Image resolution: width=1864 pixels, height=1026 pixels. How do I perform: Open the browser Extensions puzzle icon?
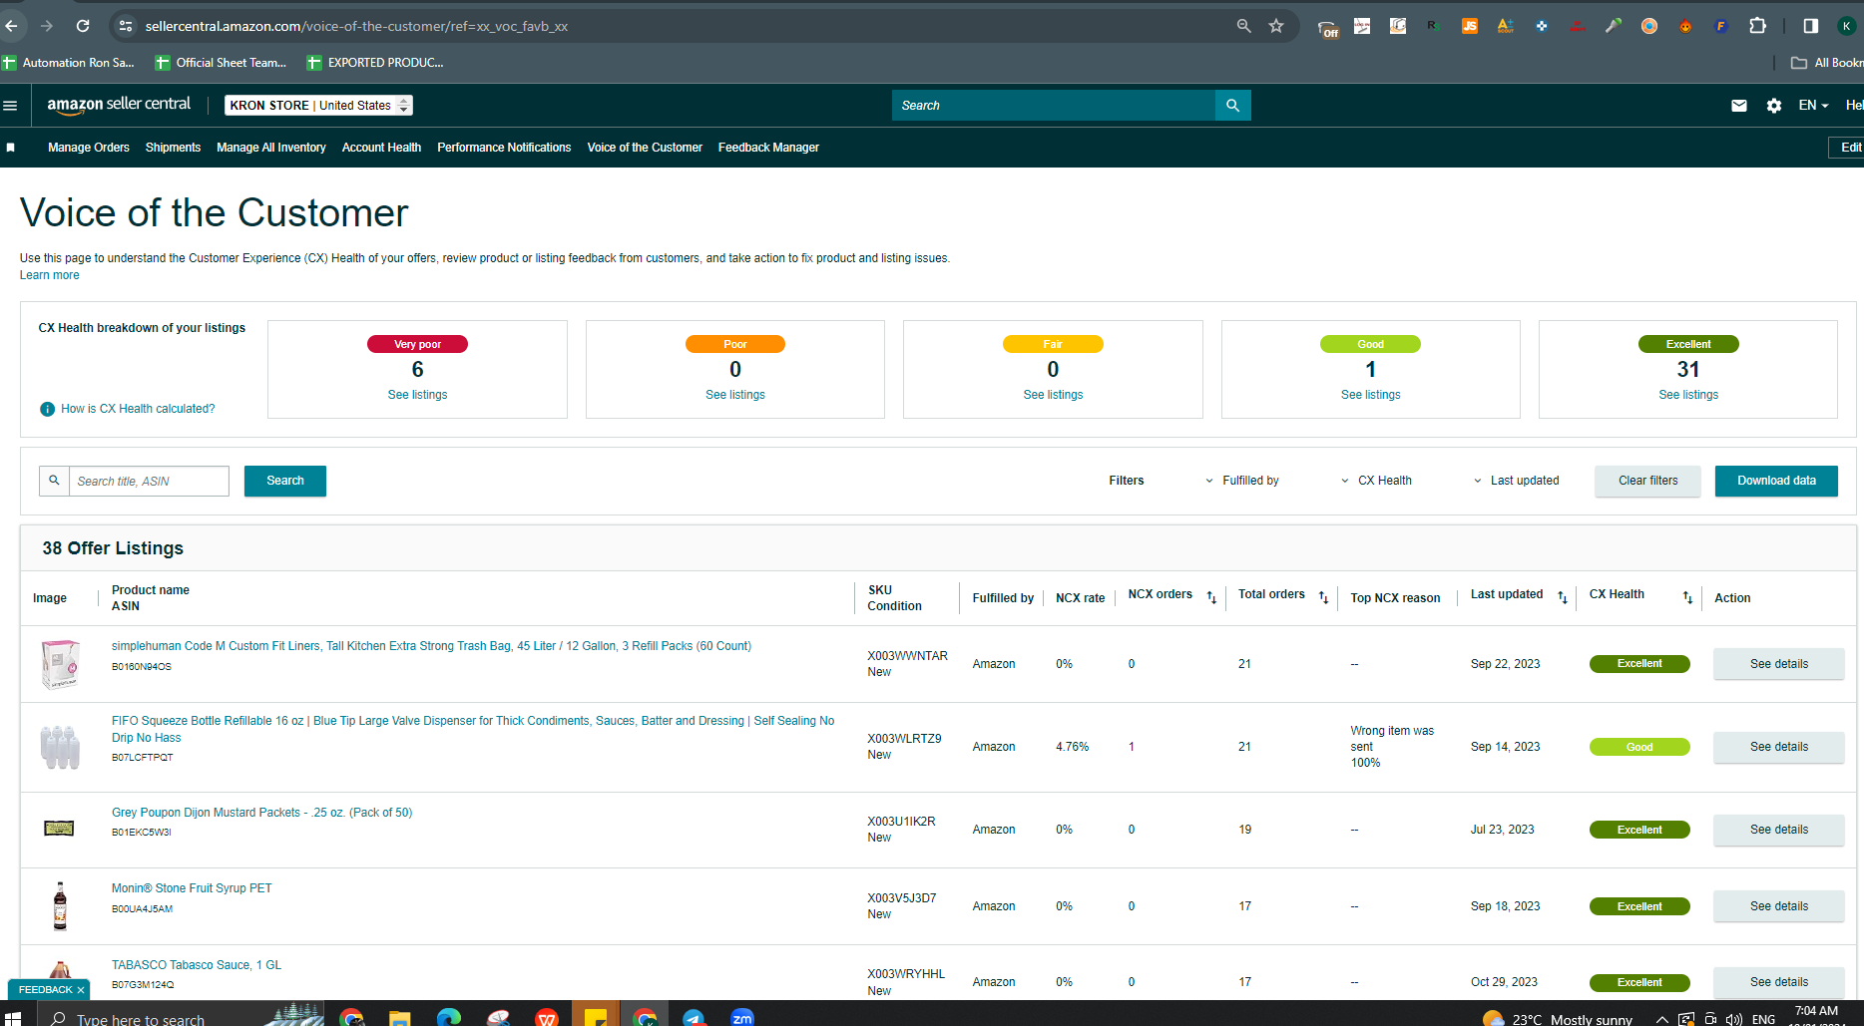coord(1758,26)
